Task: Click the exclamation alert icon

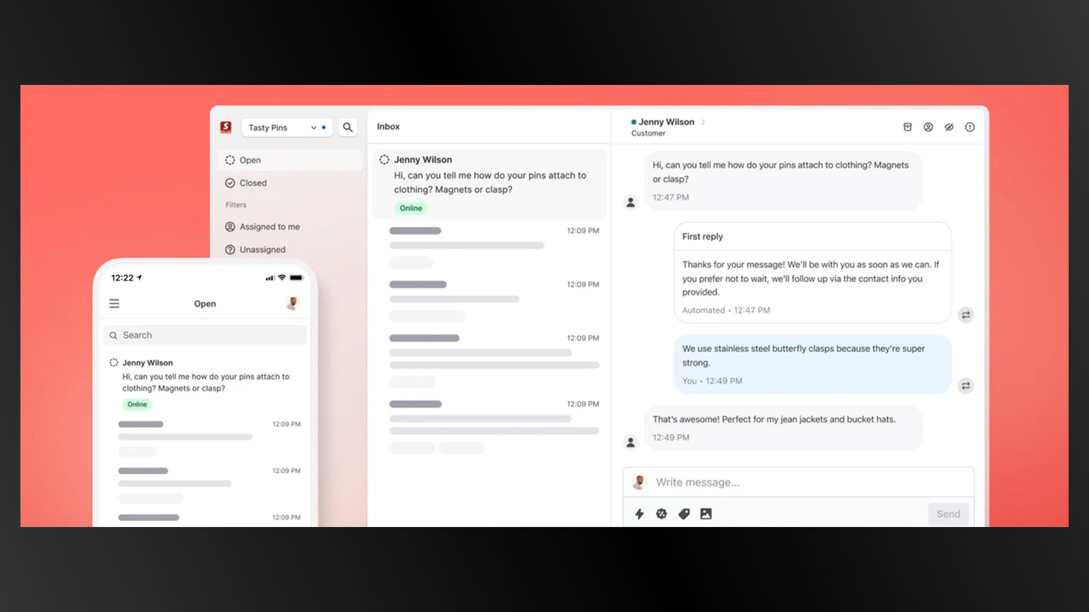Action: pos(970,127)
